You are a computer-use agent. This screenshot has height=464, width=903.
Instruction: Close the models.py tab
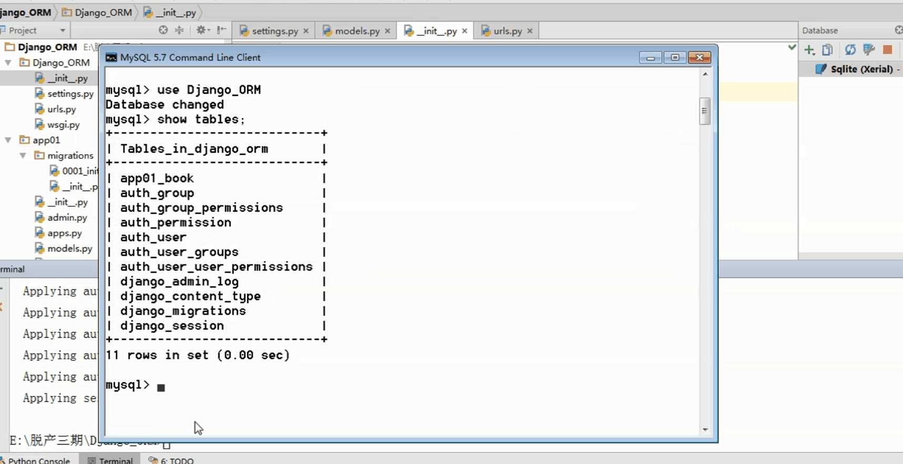(387, 31)
